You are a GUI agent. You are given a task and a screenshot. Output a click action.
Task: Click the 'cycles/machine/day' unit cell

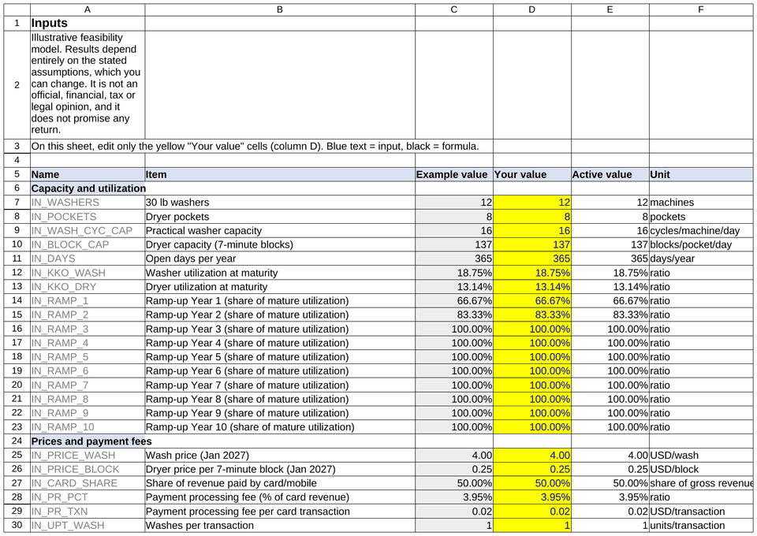(700, 231)
